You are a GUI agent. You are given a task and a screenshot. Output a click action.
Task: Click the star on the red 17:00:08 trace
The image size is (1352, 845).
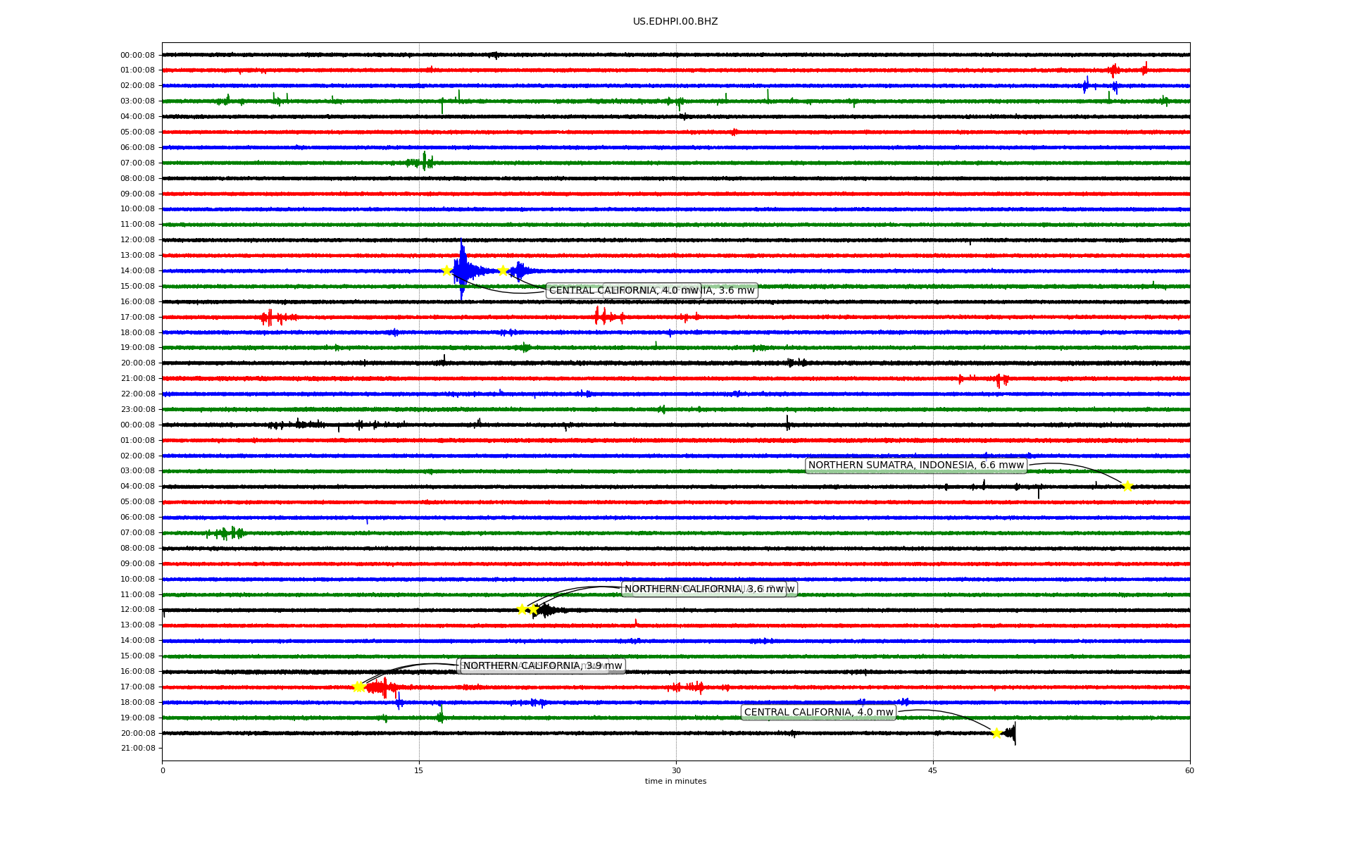click(x=358, y=687)
